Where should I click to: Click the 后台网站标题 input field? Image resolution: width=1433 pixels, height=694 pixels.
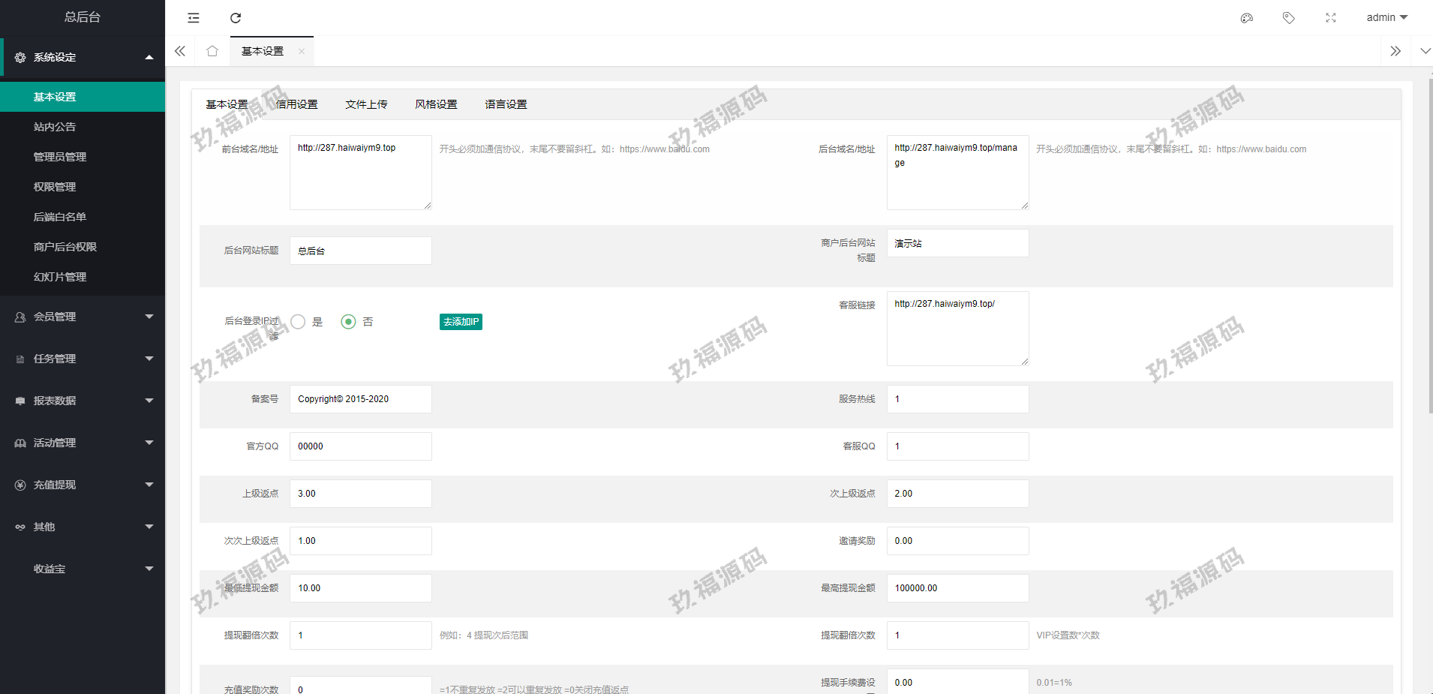tap(360, 251)
